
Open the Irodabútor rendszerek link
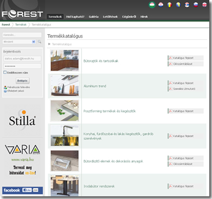(99, 186)
